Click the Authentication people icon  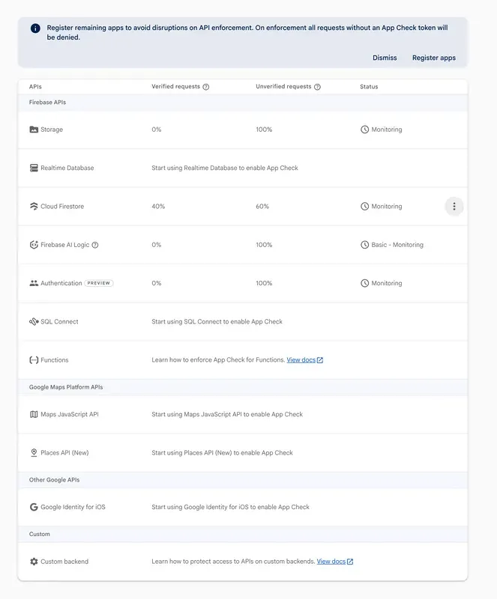[34, 283]
